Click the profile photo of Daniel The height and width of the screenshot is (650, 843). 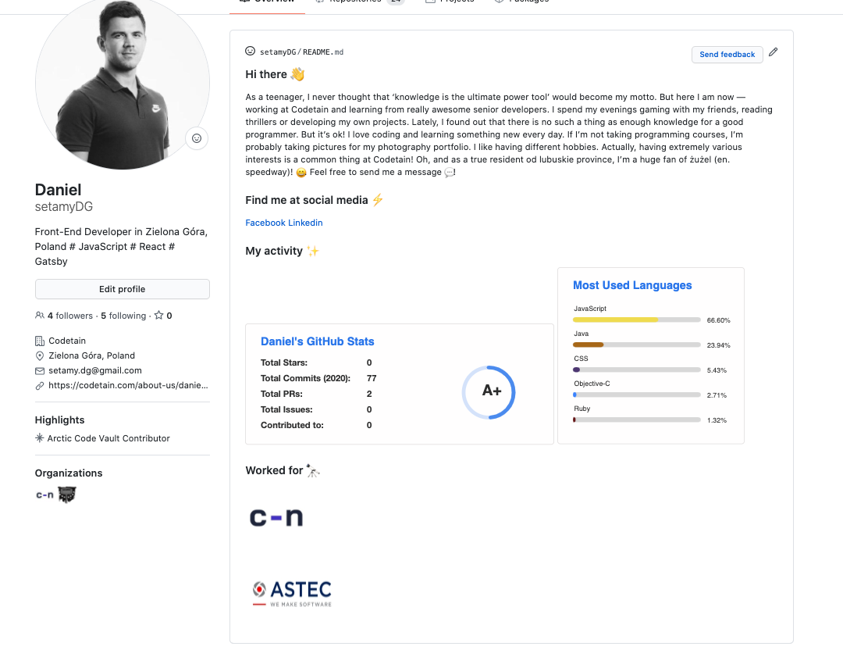[x=122, y=82]
